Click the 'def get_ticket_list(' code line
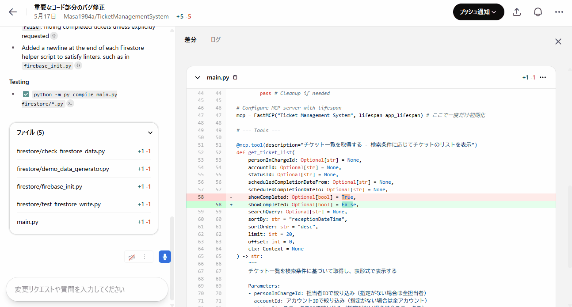This screenshot has width=572, height=307. pos(265,152)
